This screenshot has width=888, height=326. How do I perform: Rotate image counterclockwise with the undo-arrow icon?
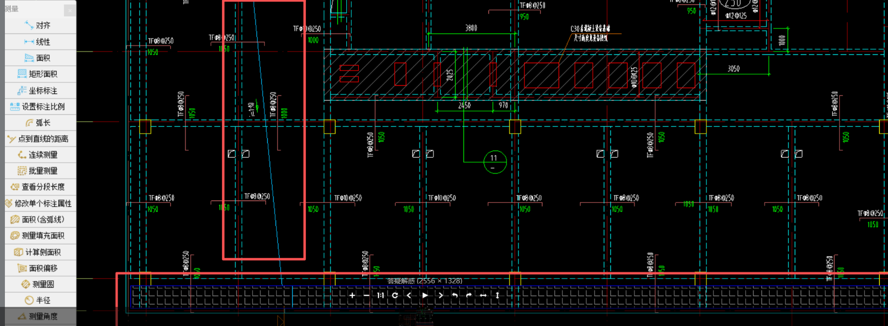click(x=455, y=295)
